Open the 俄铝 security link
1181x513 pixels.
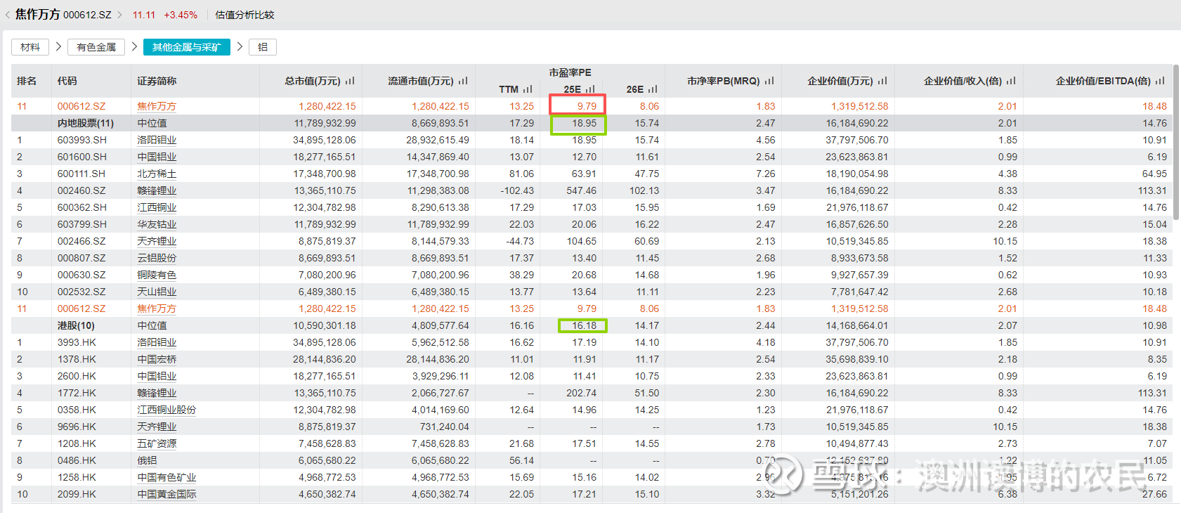(147, 460)
